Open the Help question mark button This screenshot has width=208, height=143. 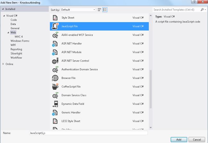[x=195, y=2]
